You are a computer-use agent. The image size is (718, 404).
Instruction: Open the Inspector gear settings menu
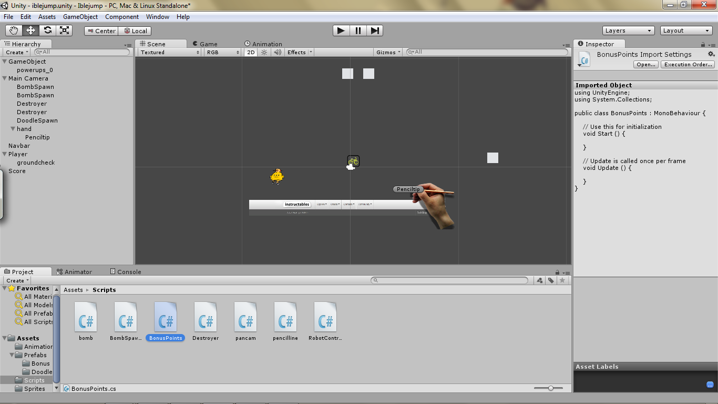(x=711, y=54)
